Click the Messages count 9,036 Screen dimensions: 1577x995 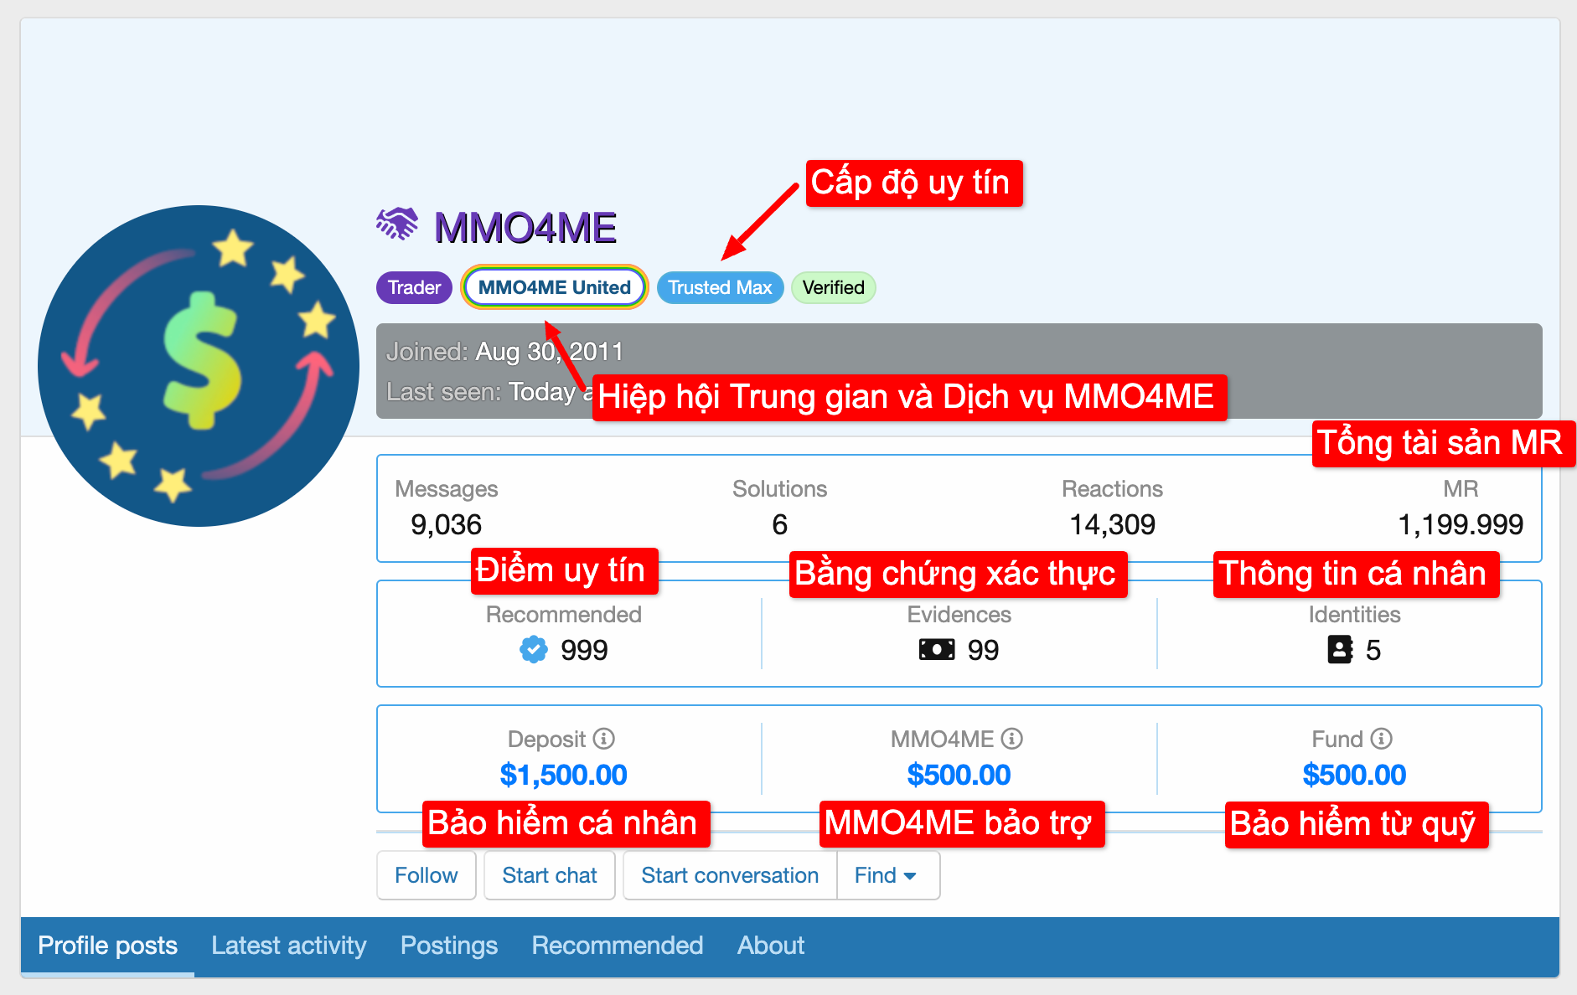click(x=446, y=525)
